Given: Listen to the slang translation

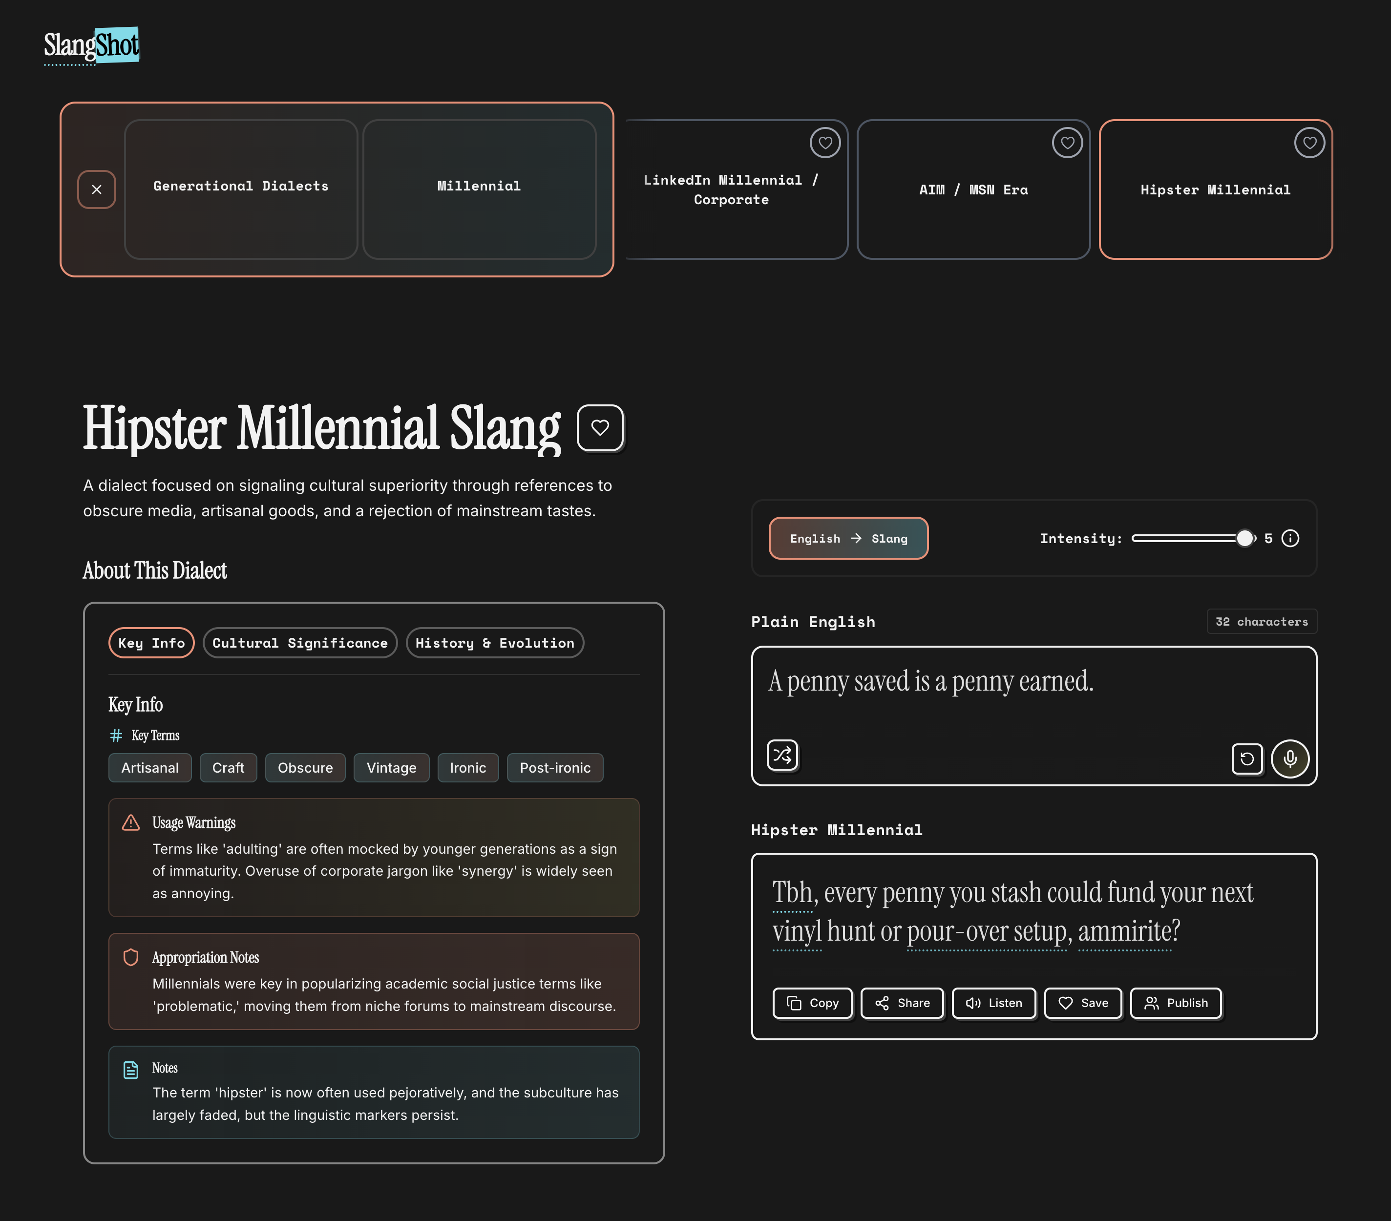Looking at the screenshot, I should point(993,1003).
